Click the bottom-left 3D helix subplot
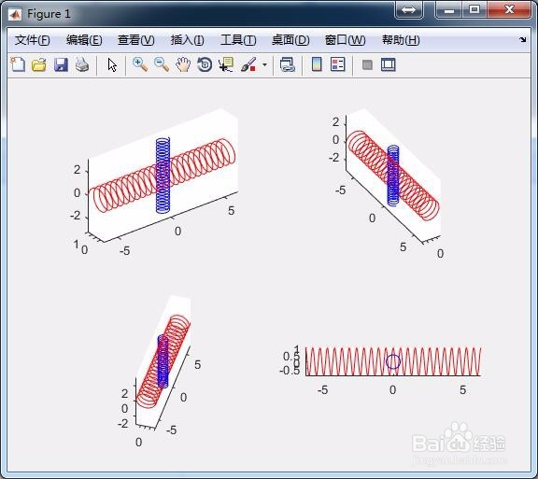538x479 pixels. (163, 360)
